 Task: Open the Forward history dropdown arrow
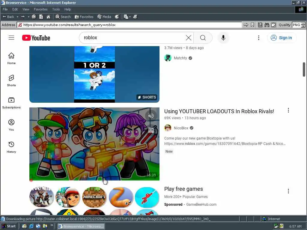coord(28,17)
